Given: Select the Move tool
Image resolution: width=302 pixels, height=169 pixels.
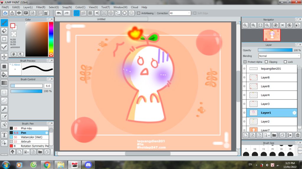Looking at the screenshot, I should 4,57.
